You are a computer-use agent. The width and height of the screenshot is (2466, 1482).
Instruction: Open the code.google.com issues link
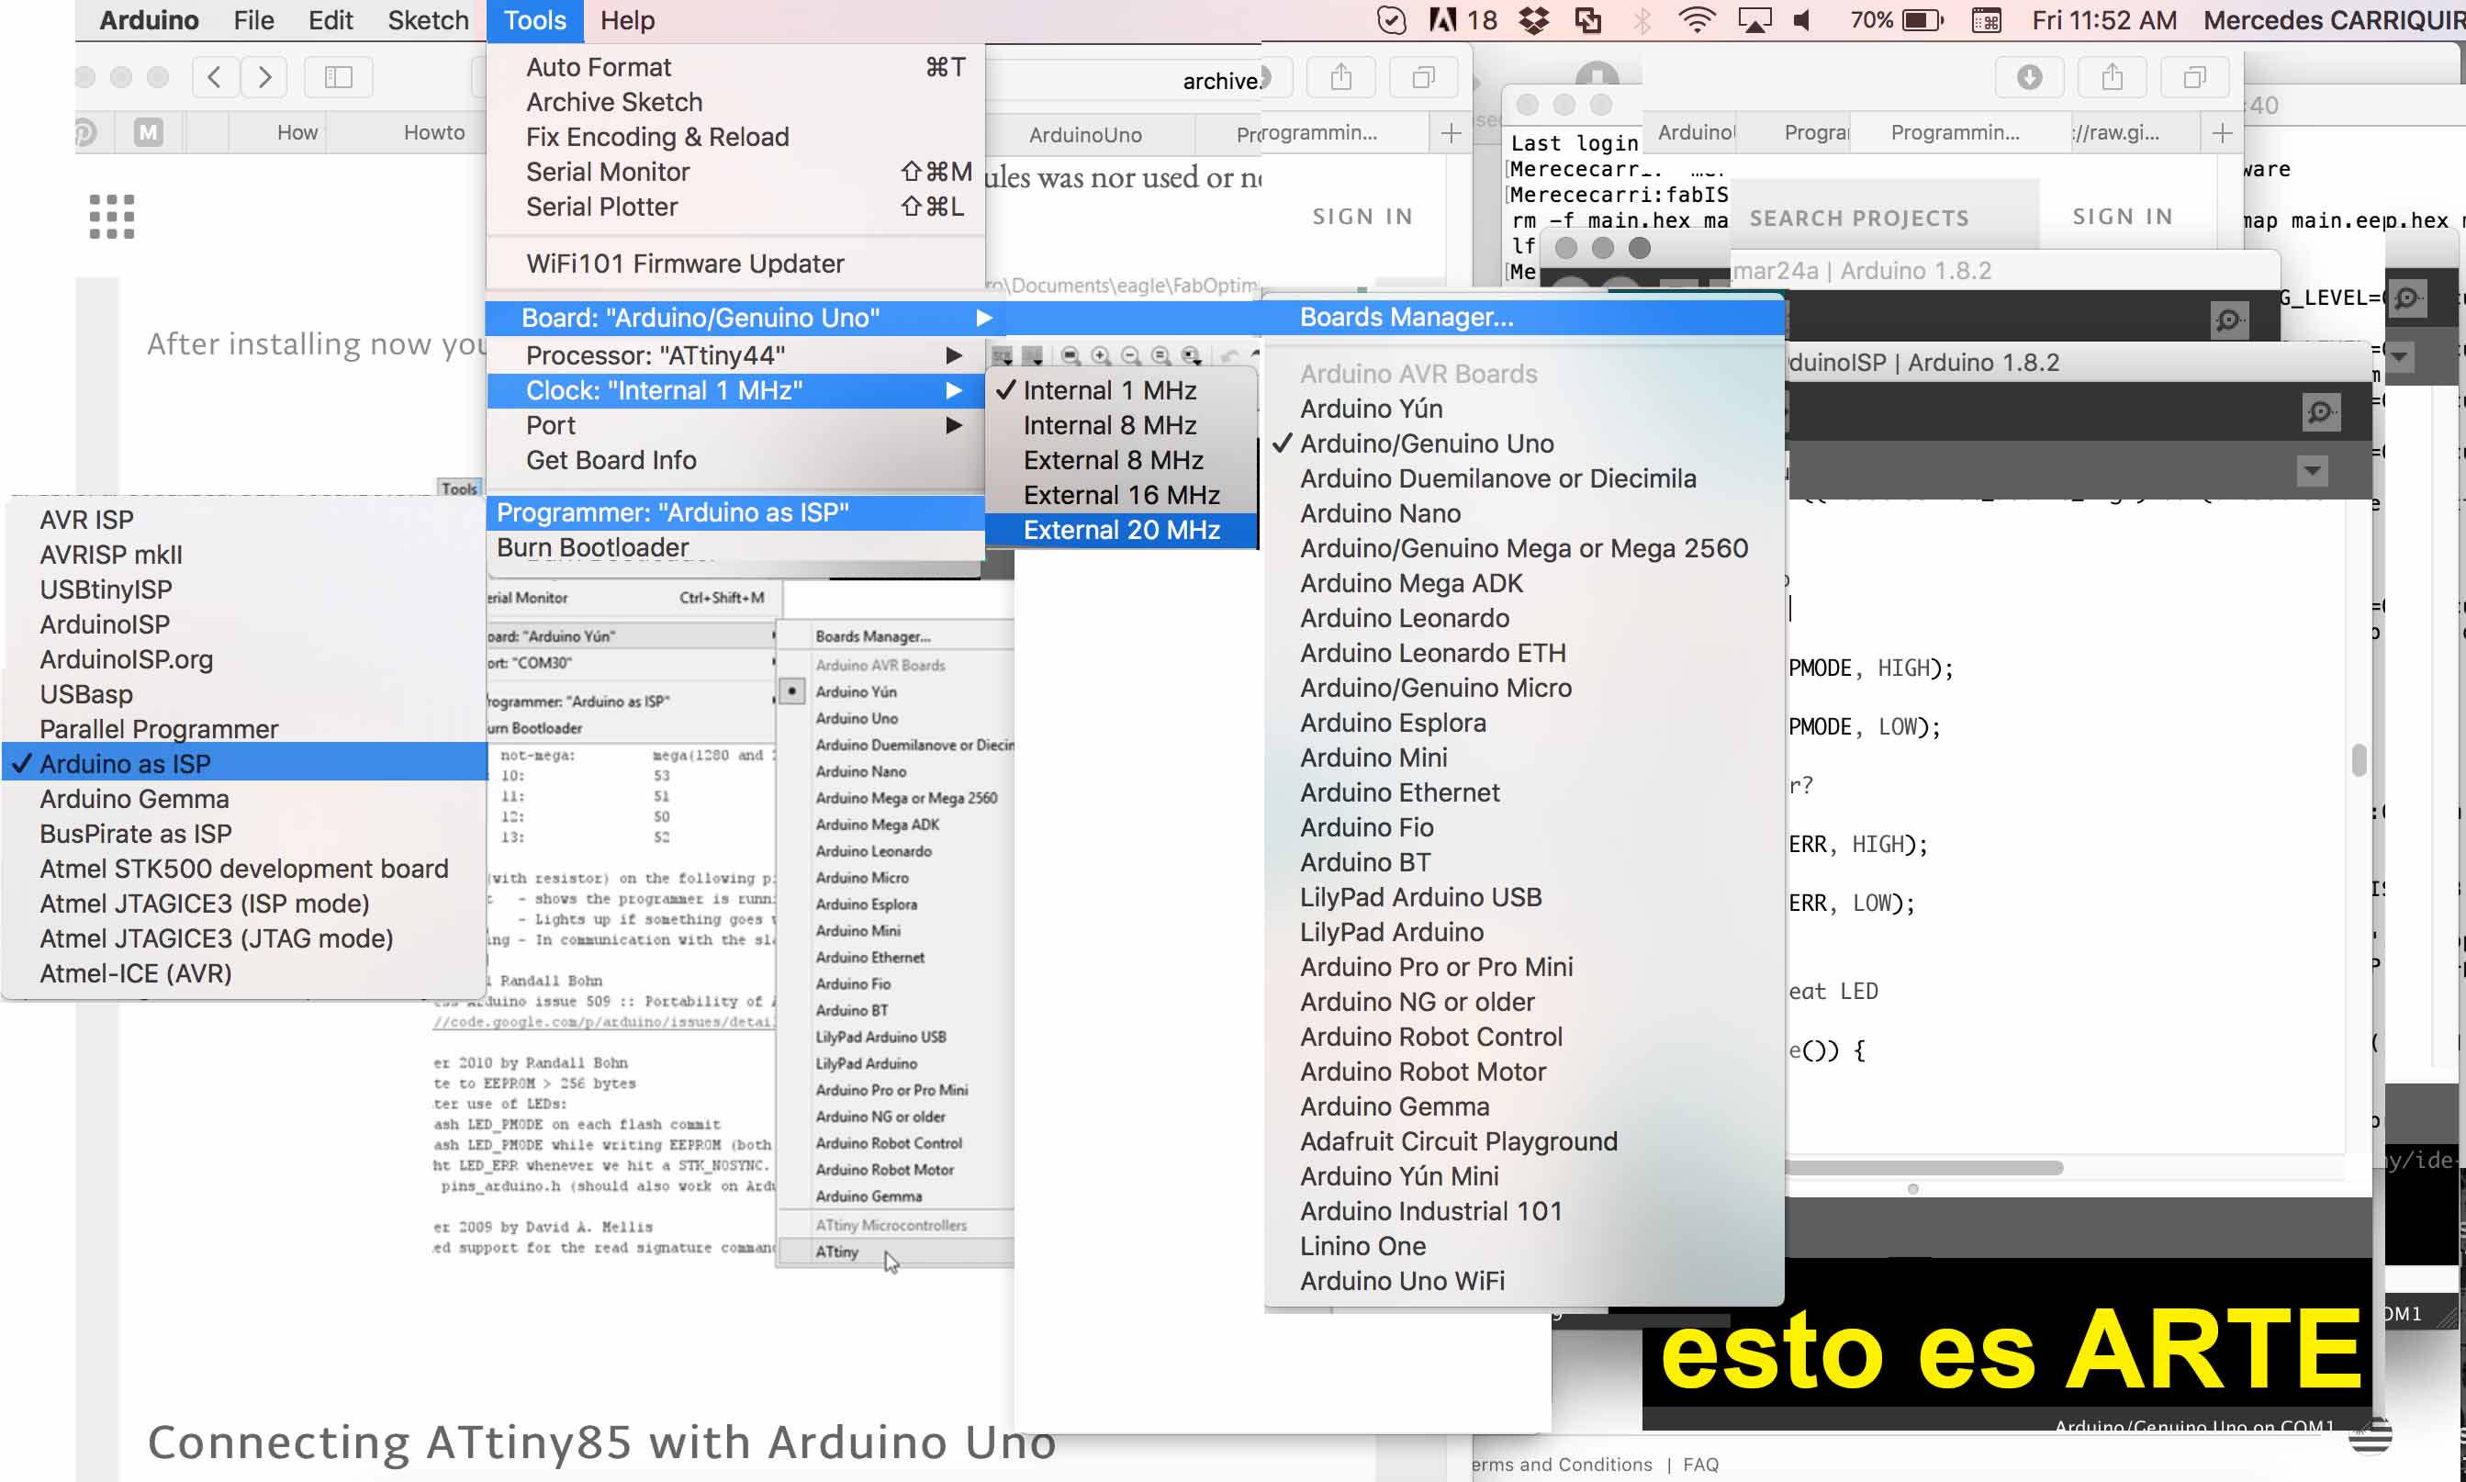pyautogui.click(x=603, y=1022)
